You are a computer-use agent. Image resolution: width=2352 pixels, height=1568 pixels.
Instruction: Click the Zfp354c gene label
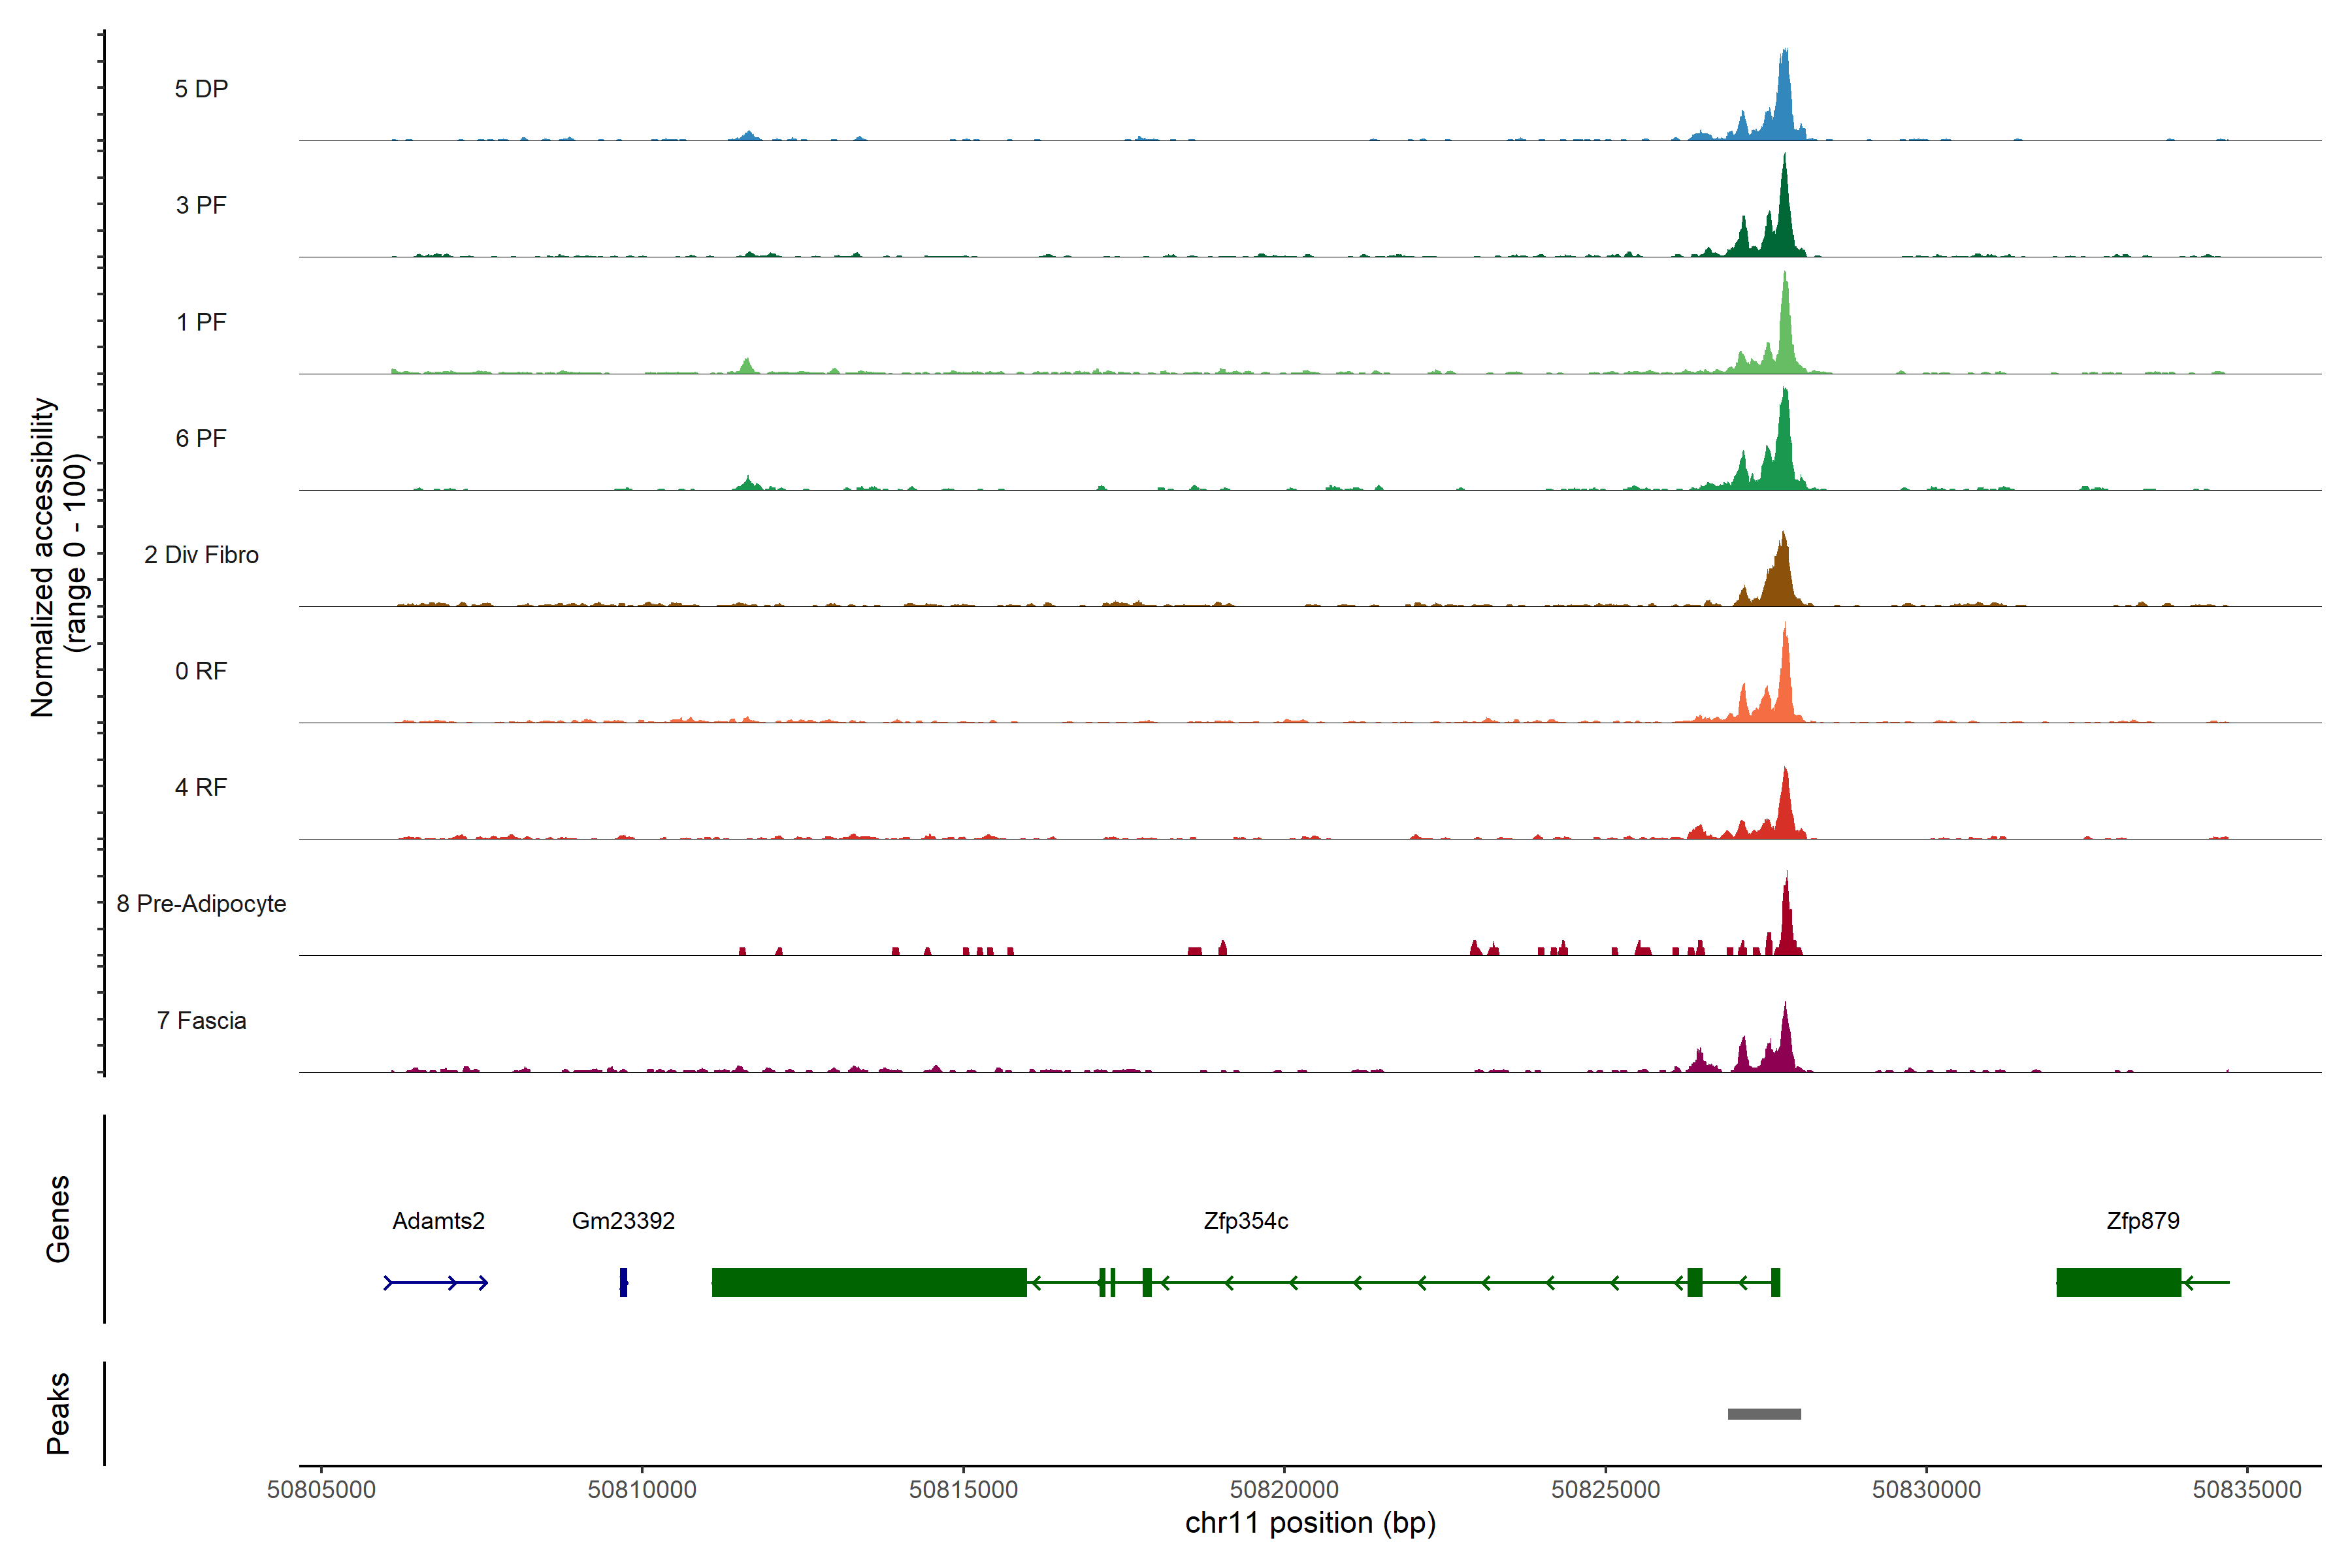(x=1246, y=1221)
